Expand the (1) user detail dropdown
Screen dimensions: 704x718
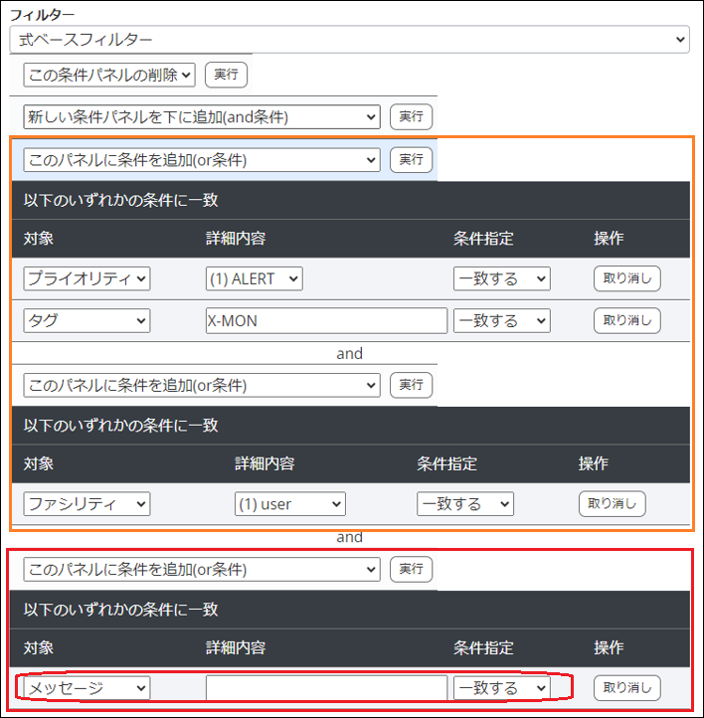click(289, 504)
